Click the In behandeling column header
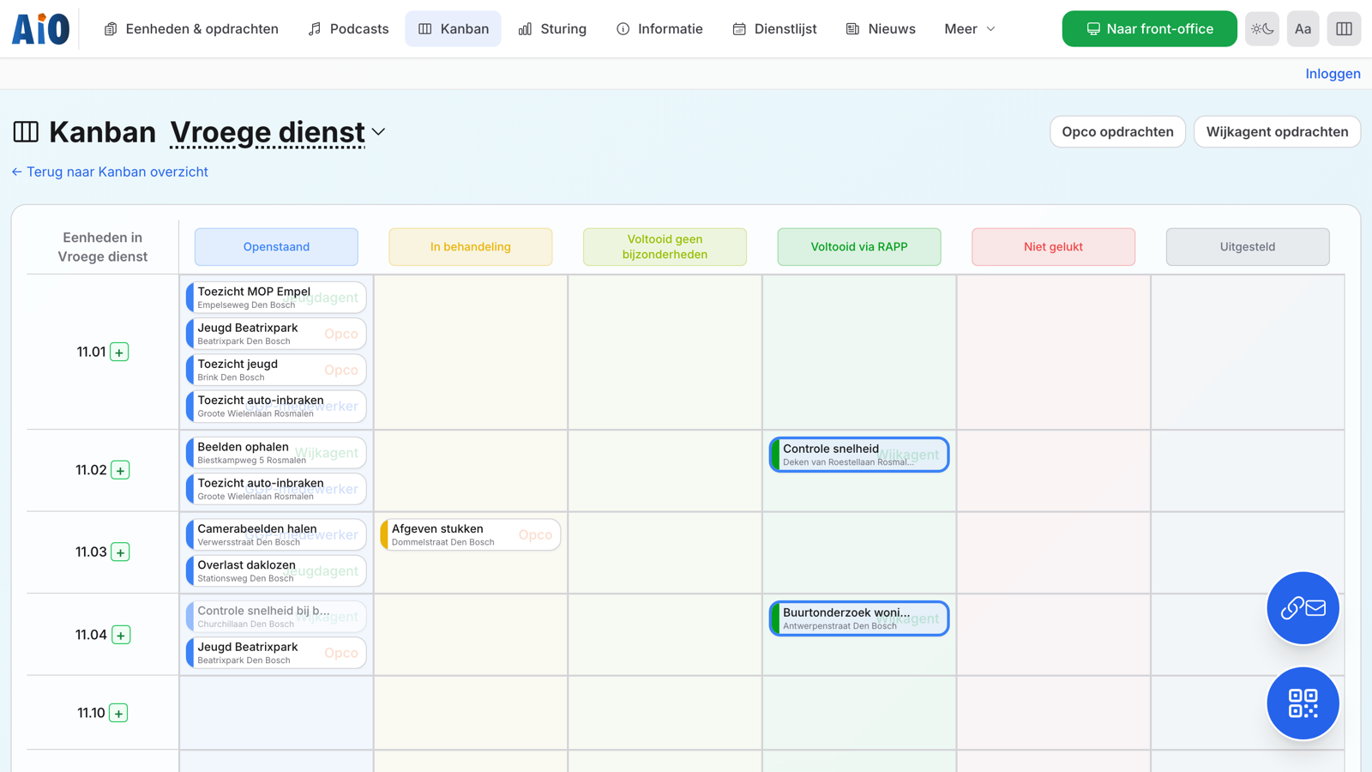 tap(470, 247)
